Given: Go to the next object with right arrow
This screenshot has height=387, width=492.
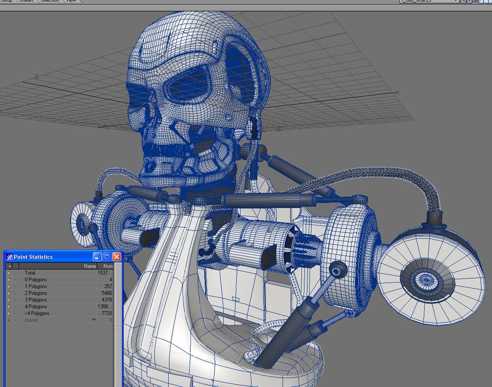Looking at the screenshot, I should 469,1.
